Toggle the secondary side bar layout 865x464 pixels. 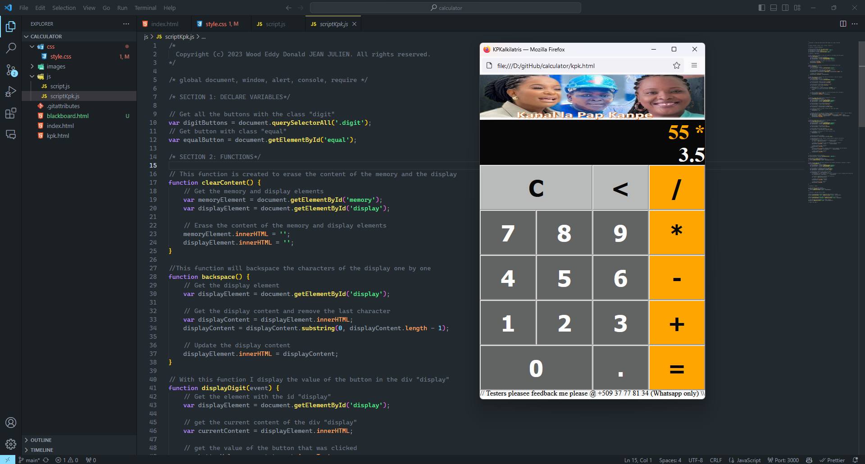point(785,8)
